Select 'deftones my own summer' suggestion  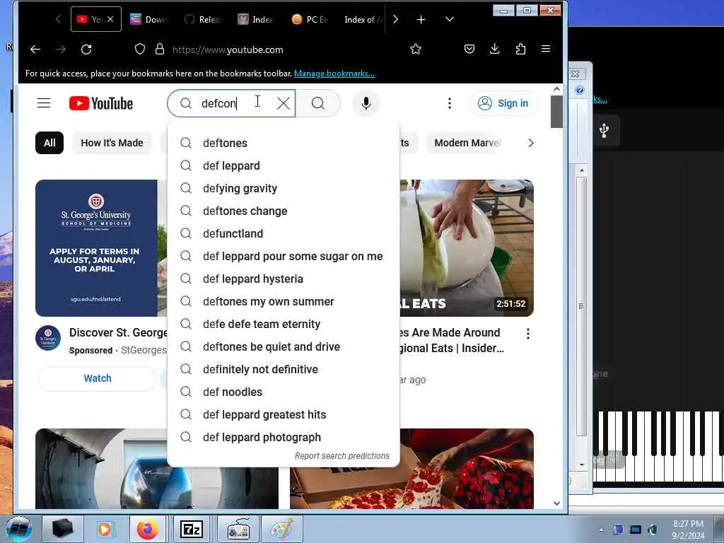click(284, 301)
